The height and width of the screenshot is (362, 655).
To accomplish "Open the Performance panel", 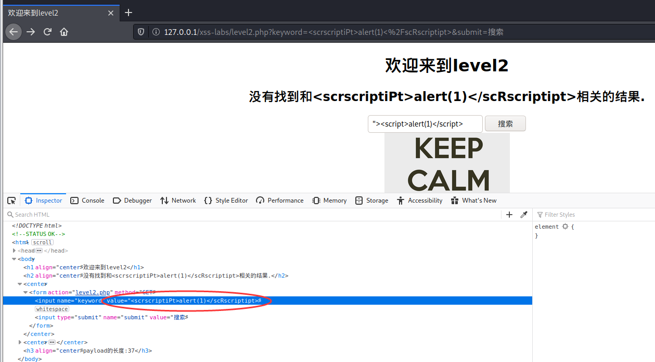I will (x=279, y=201).
